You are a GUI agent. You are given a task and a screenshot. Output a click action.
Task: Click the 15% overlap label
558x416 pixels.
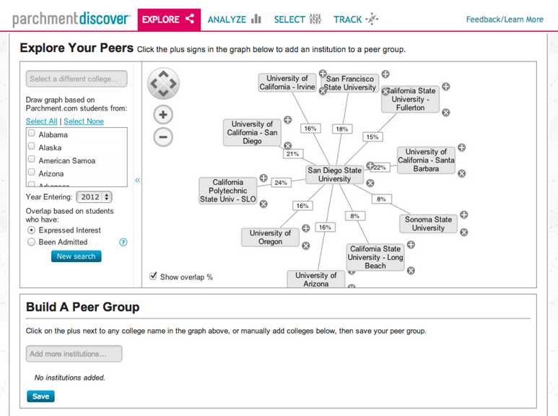tap(372, 136)
